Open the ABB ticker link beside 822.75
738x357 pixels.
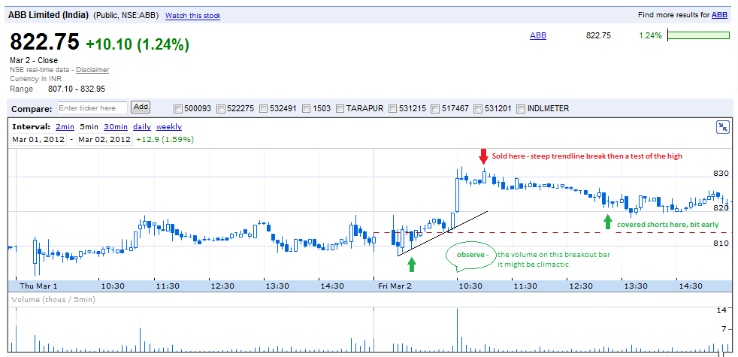(538, 35)
